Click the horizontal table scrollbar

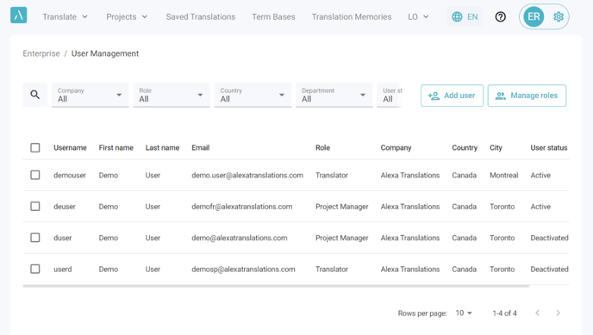(x=276, y=286)
